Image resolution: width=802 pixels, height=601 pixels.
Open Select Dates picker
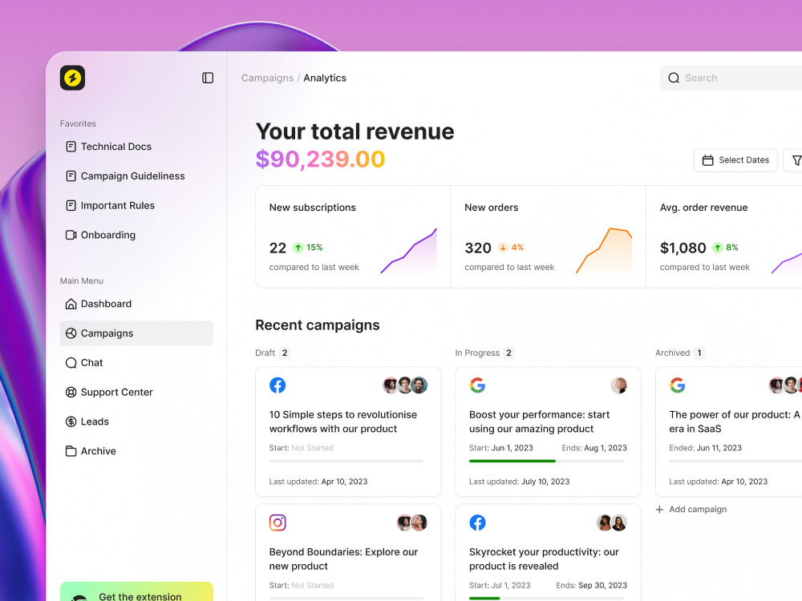coord(735,160)
